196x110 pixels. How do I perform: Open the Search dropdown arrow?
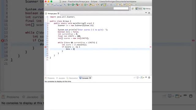98,5
